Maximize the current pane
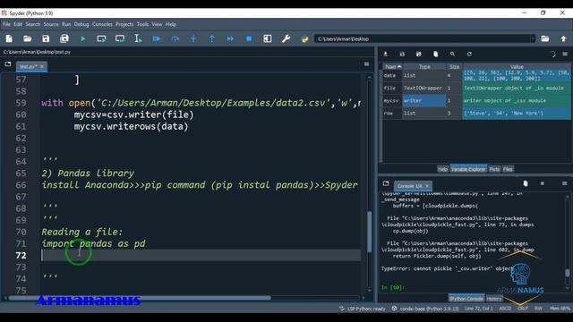The image size is (573, 322). (268, 38)
